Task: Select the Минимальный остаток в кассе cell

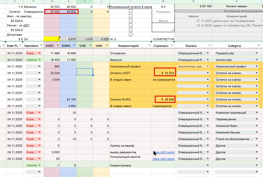Action: coord(130,7)
